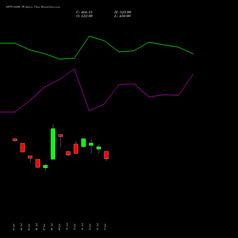The height and width of the screenshot is (238, 238).
Task: Click the last red candle on 17 Jul
Action: [x=106, y=155]
